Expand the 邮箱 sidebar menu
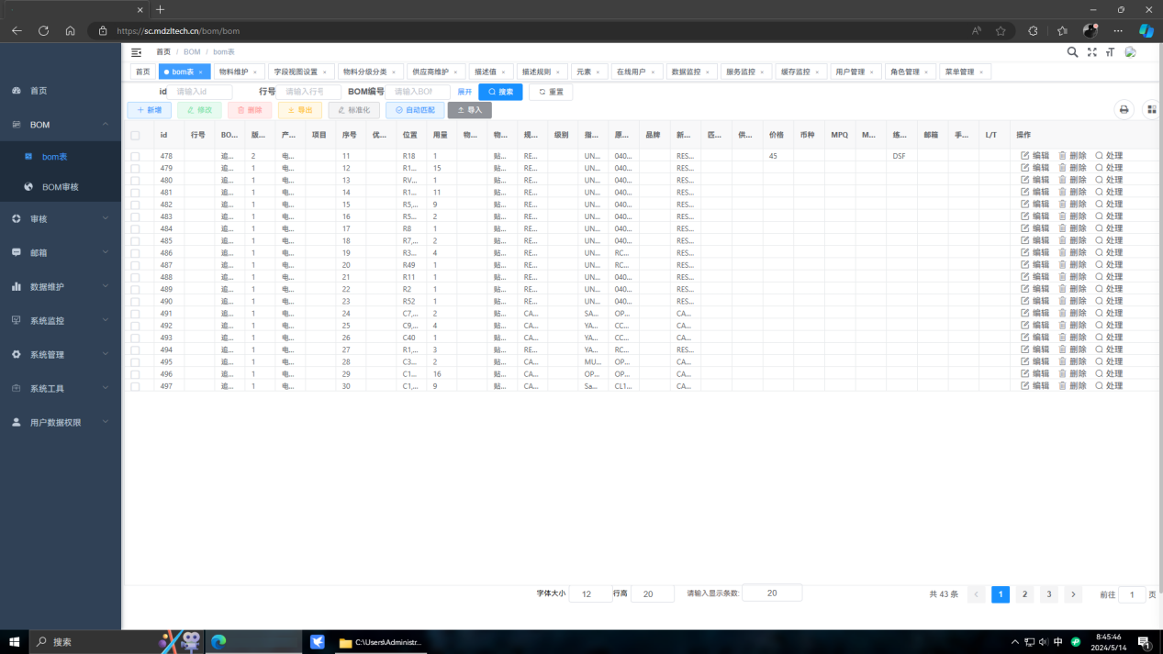The width and height of the screenshot is (1163, 654). pos(61,252)
